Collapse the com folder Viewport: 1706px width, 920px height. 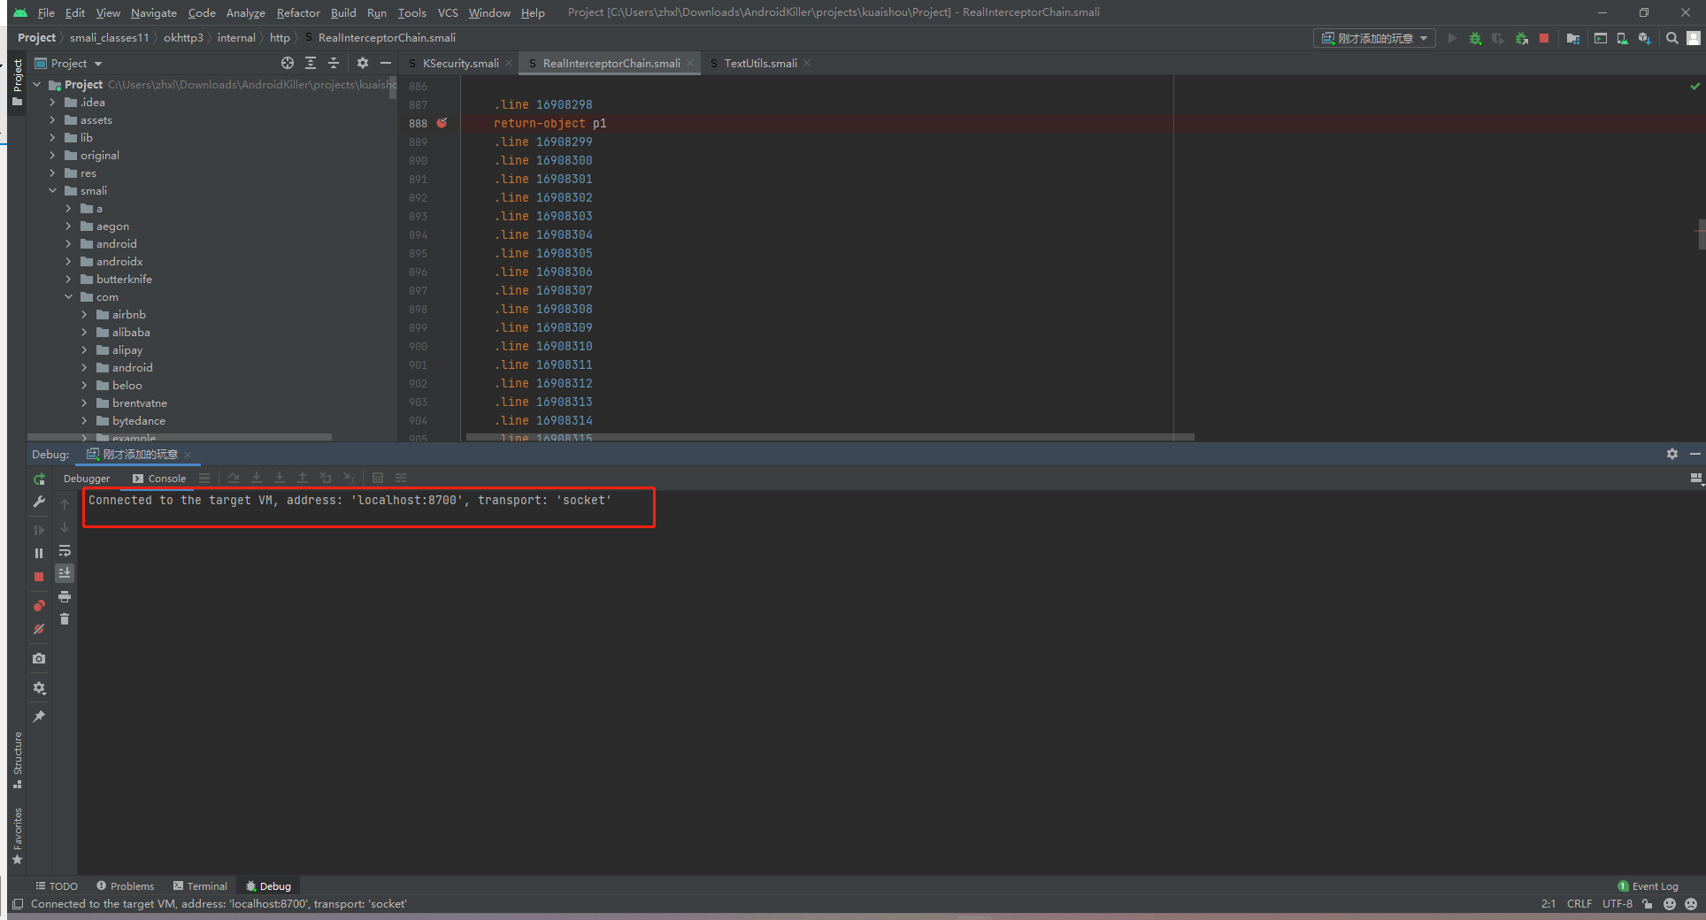(x=68, y=297)
